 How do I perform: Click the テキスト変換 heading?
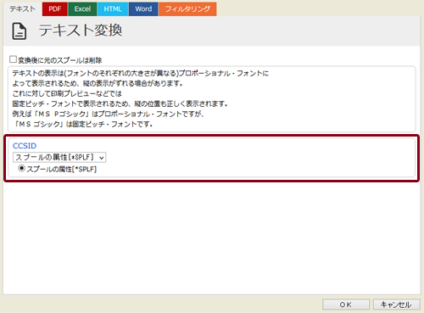(x=81, y=31)
